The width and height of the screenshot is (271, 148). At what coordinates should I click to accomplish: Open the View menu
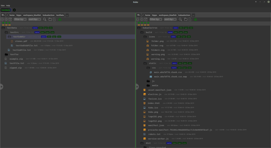click(x=3, y=6)
